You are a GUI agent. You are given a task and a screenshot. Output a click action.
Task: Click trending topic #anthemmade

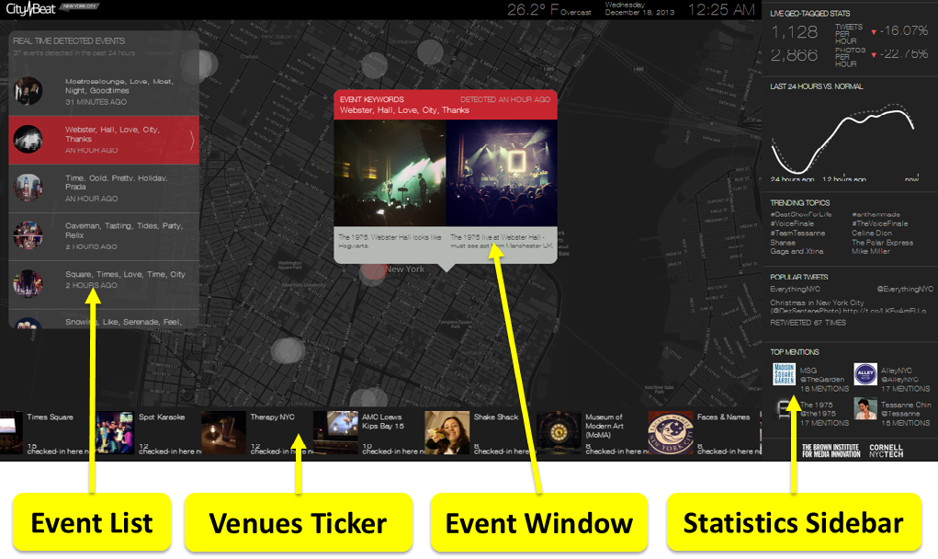pyautogui.click(x=876, y=214)
